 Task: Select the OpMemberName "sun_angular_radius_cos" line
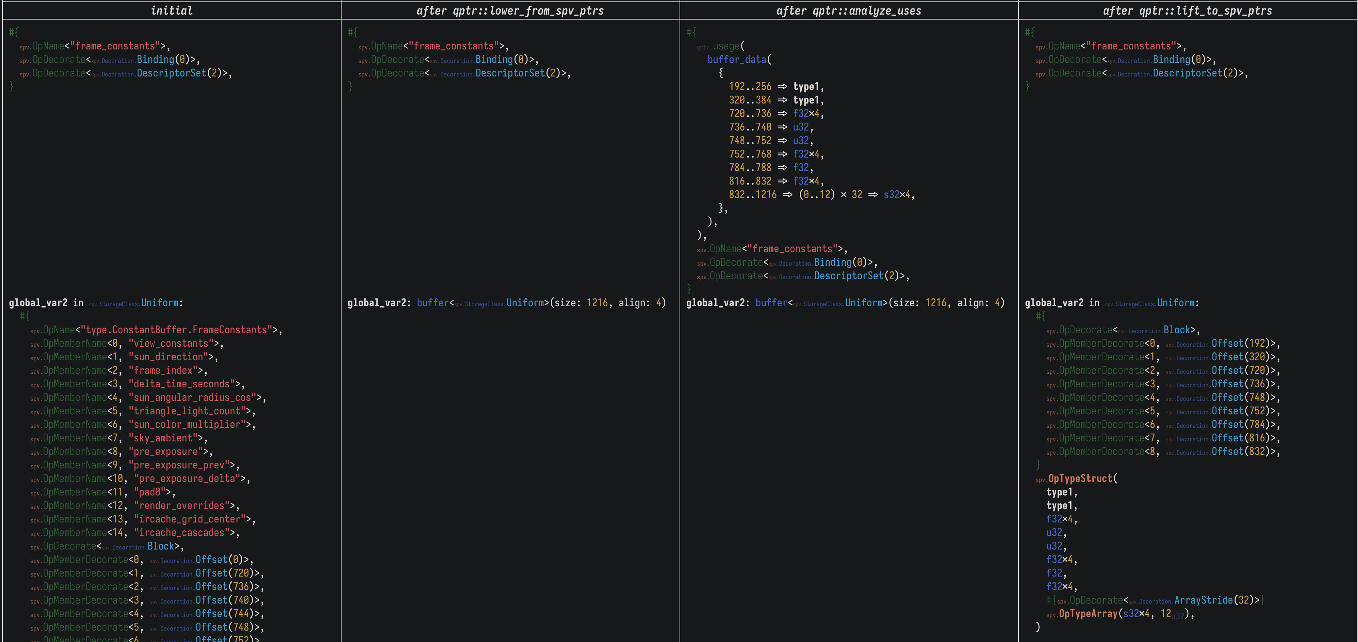148,397
